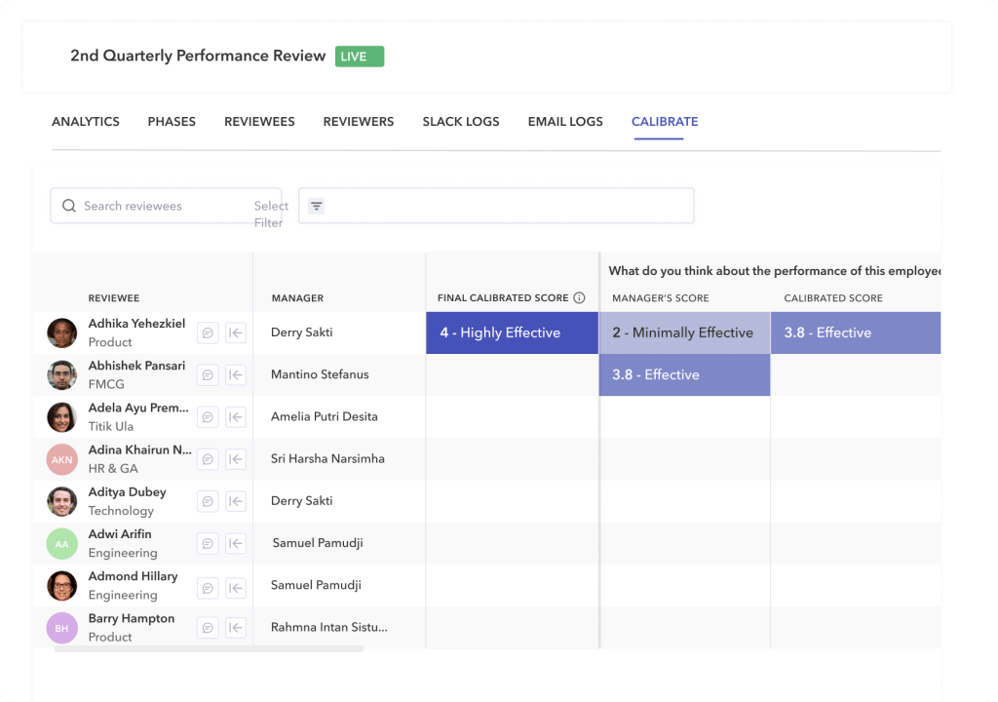Click the REVIEWEE column header
998x702 pixels.
pyautogui.click(x=114, y=298)
